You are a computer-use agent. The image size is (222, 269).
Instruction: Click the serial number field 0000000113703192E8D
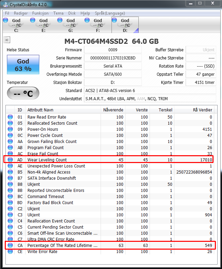pyautogui.click(x=113, y=58)
